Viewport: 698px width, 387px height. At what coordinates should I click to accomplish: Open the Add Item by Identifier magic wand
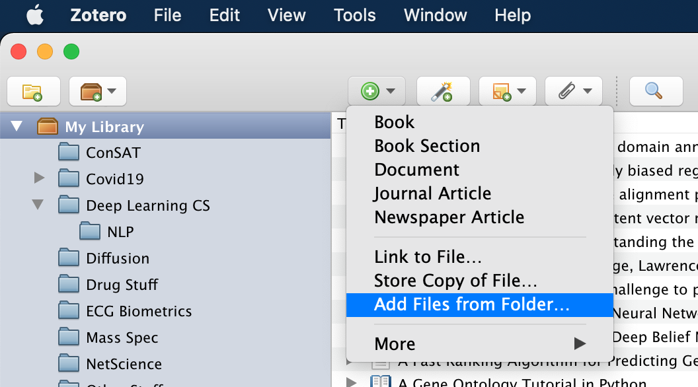(x=443, y=91)
